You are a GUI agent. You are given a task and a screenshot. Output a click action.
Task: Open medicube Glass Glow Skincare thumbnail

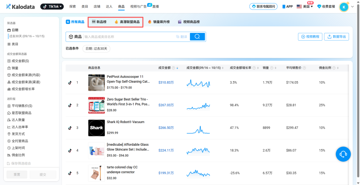(x=96, y=151)
